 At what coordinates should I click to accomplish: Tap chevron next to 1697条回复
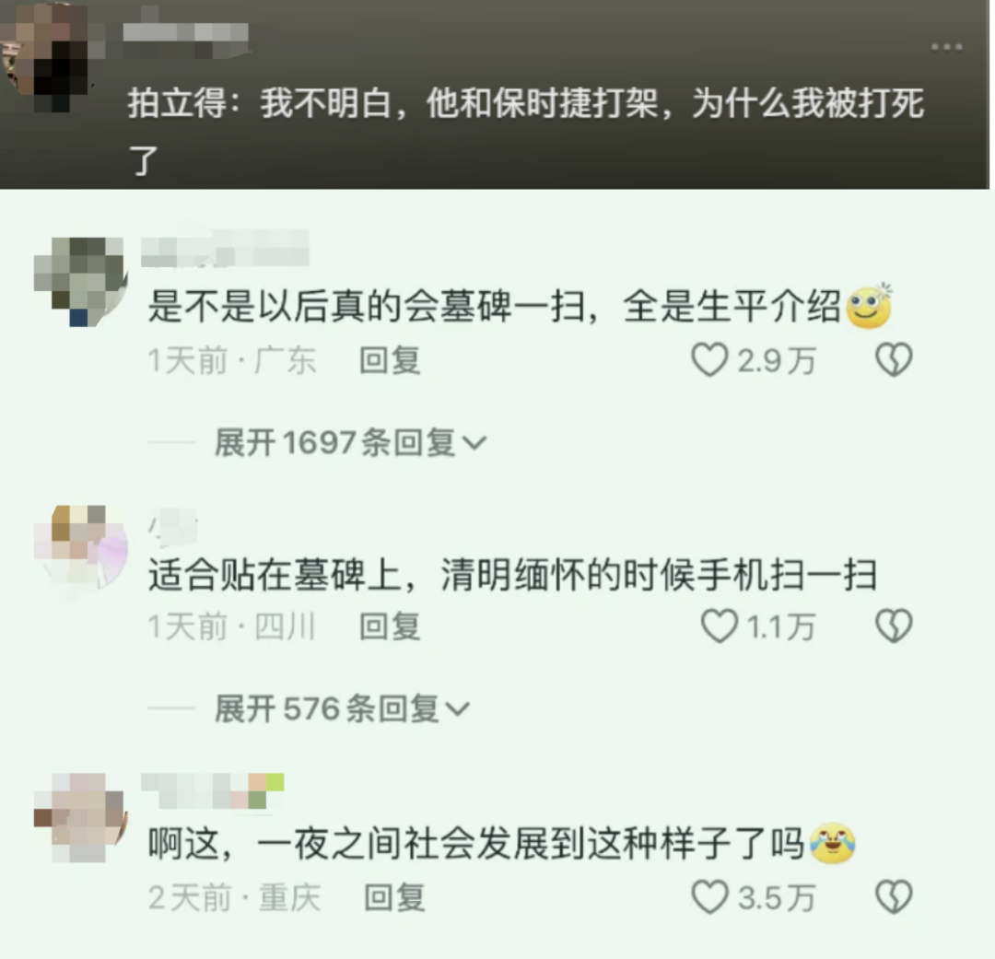(474, 443)
